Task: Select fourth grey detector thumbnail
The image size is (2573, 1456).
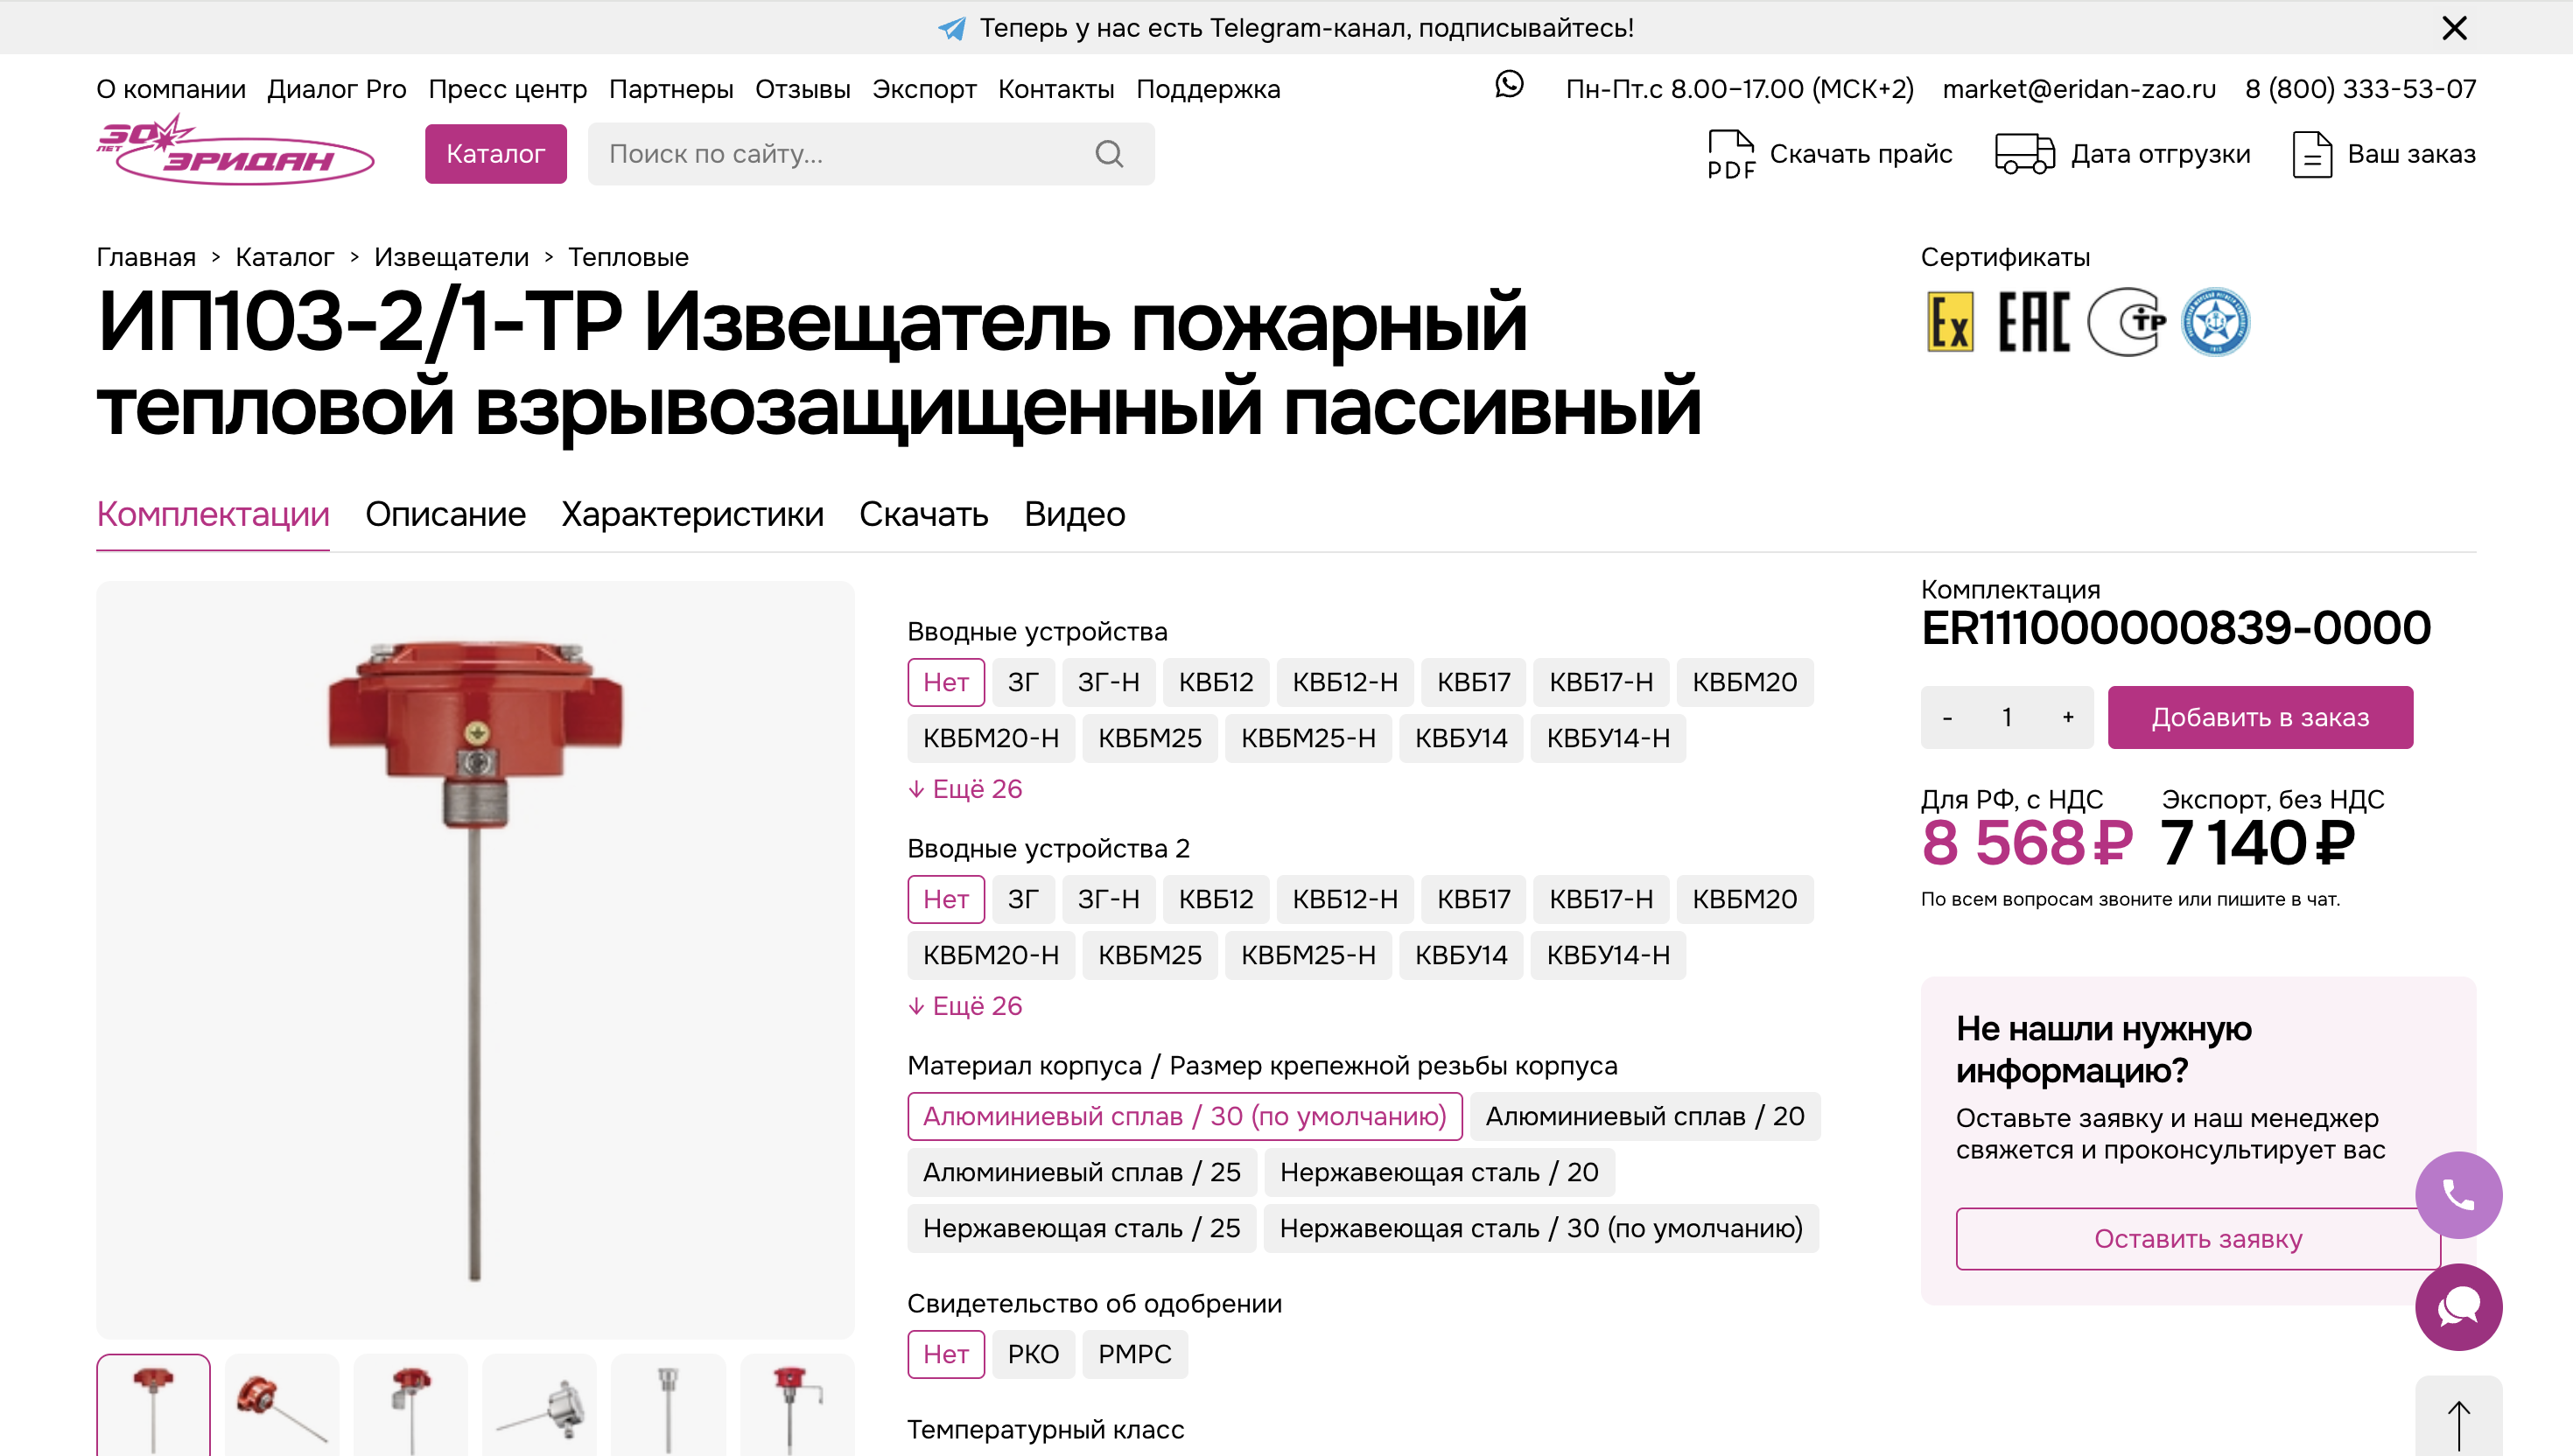Action: (539, 1406)
